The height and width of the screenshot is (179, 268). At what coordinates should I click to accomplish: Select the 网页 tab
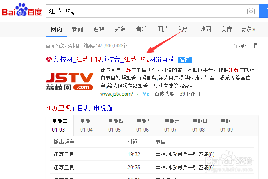tap(56, 29)
